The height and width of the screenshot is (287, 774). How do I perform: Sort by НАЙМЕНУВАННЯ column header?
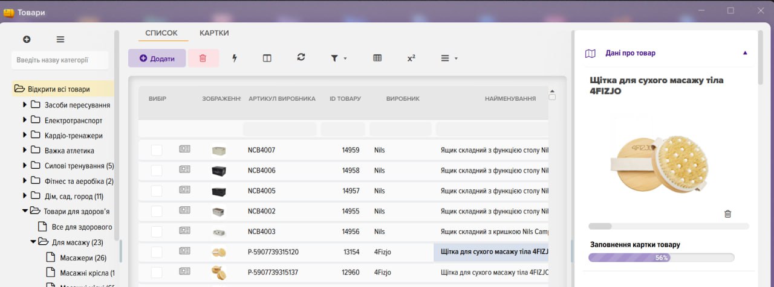tap(510, 99)
